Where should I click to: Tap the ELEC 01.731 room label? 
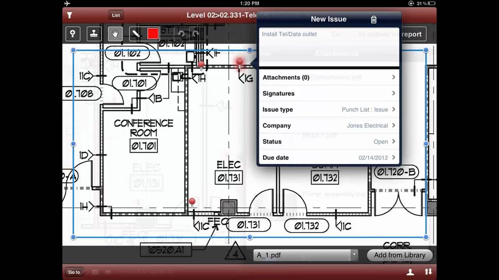point(229,172)
